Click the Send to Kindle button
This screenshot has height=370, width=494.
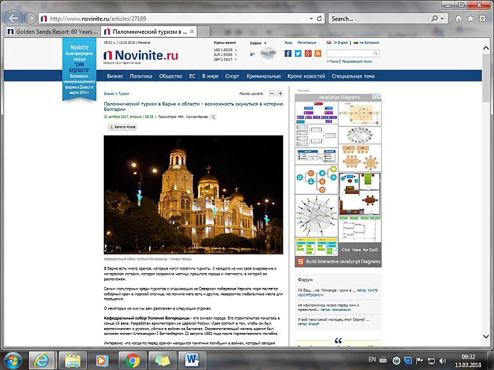click(122, 127)
